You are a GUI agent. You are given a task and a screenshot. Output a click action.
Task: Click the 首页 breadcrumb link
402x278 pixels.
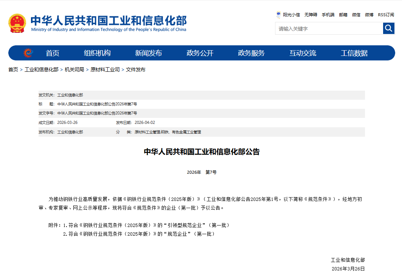coord(12,69)
